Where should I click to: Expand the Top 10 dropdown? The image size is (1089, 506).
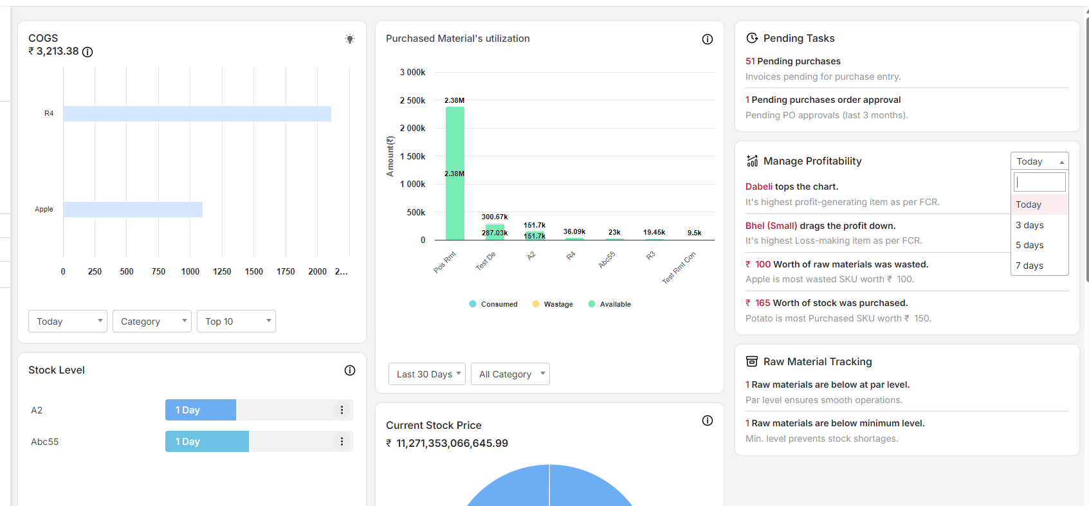coord(236,321)
